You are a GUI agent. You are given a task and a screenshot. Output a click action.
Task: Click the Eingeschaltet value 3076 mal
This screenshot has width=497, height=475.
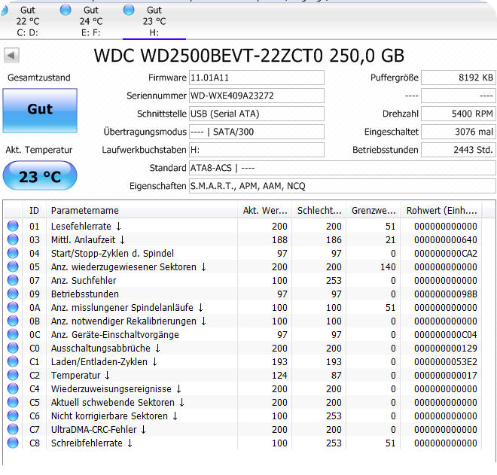click(459, 132)
